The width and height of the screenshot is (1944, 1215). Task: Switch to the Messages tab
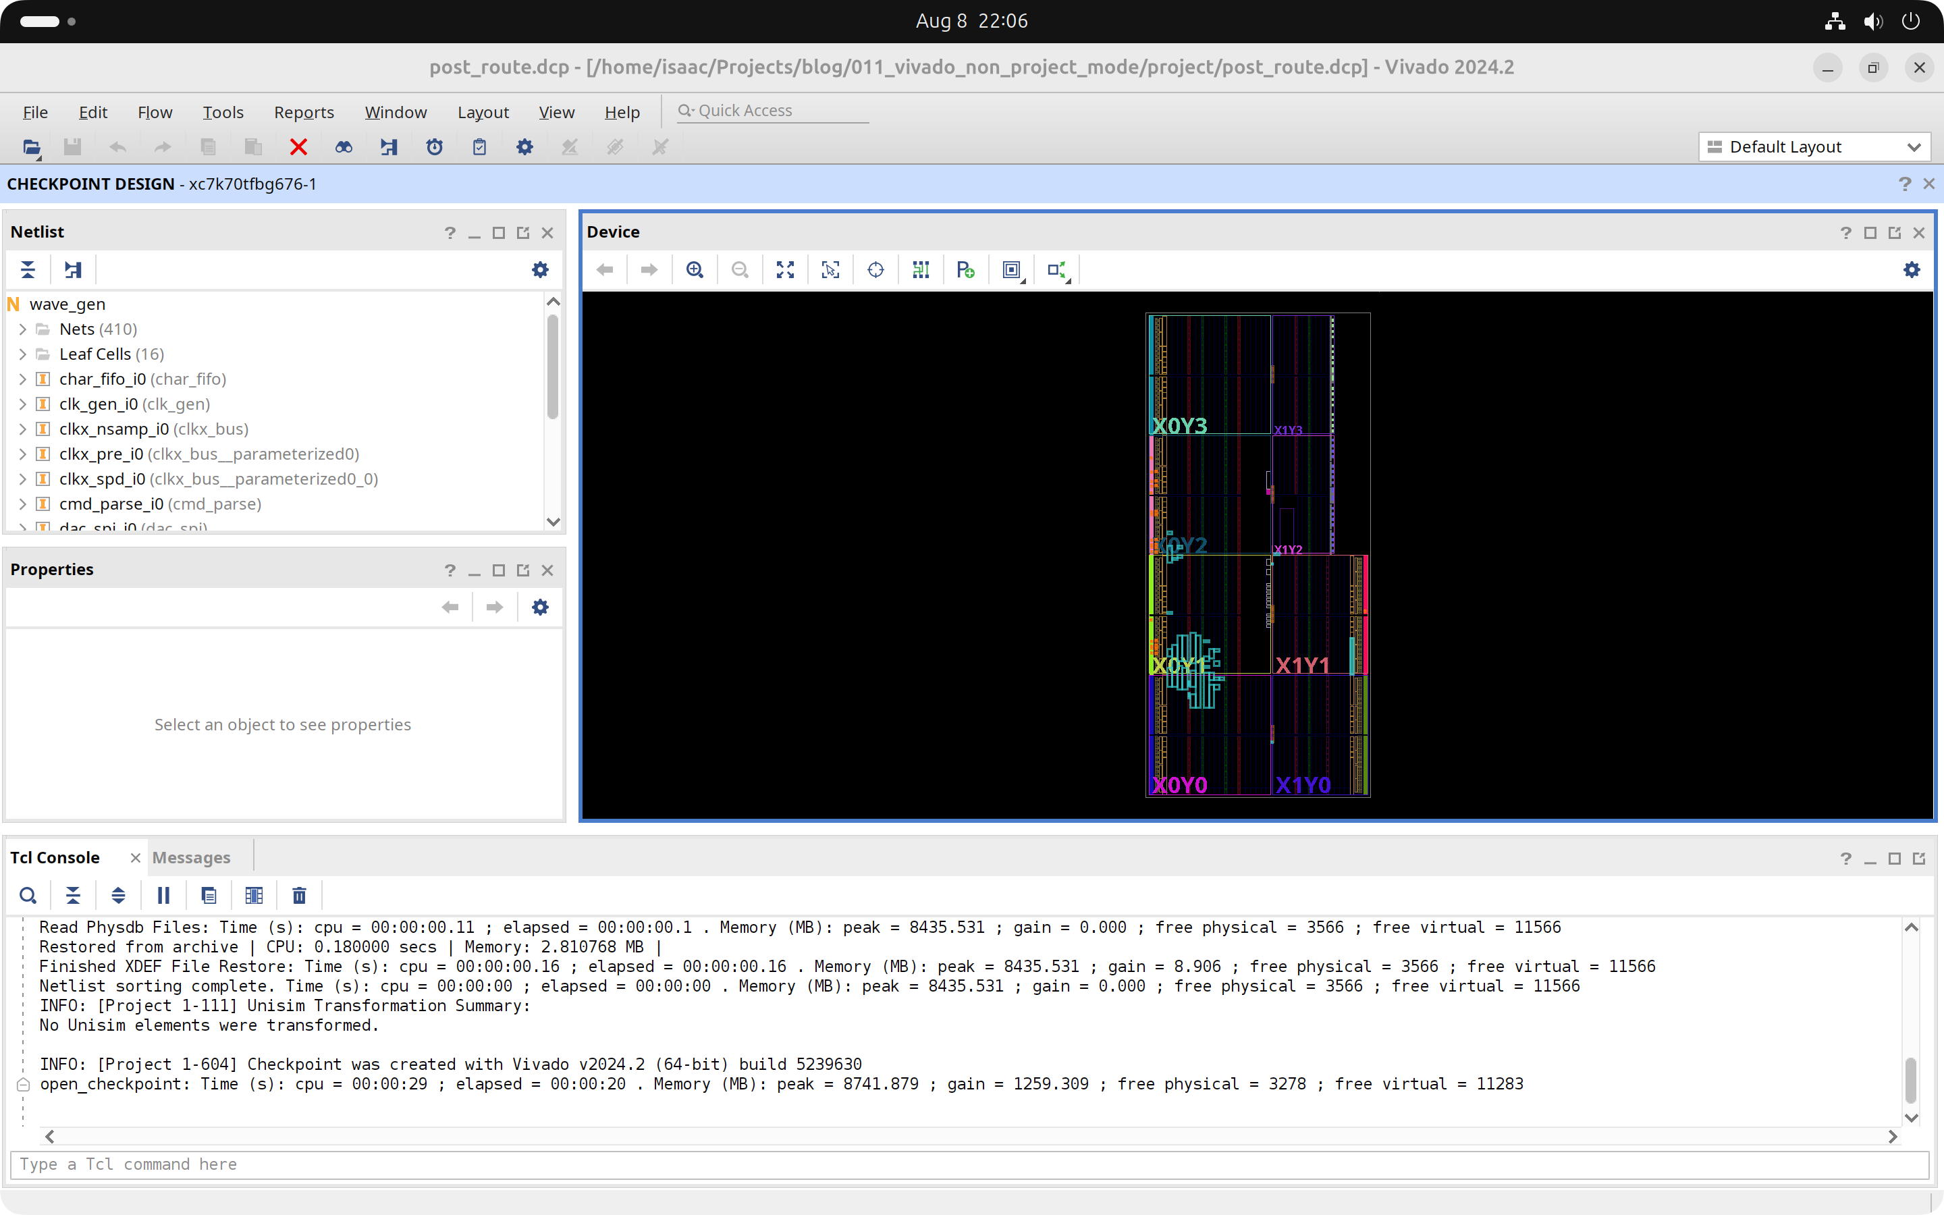click(191, 857)
